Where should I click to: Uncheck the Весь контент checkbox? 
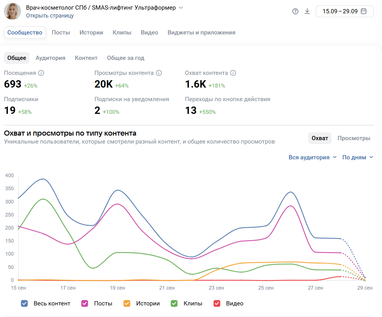24,303
